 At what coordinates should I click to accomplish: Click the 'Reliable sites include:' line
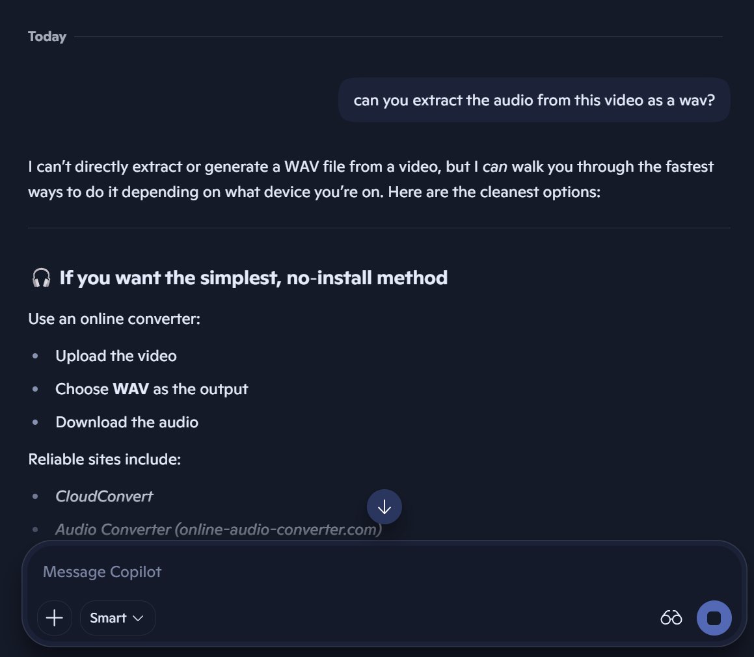(104, 459)
